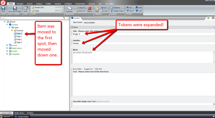Click Copy To in Operations
The height and width of the screenshot is (118, 215).
[x=81, y=8]
